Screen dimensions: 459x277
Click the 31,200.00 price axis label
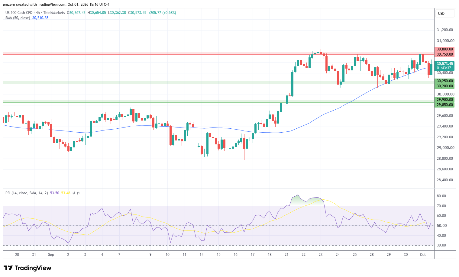[x=445, y=30]
